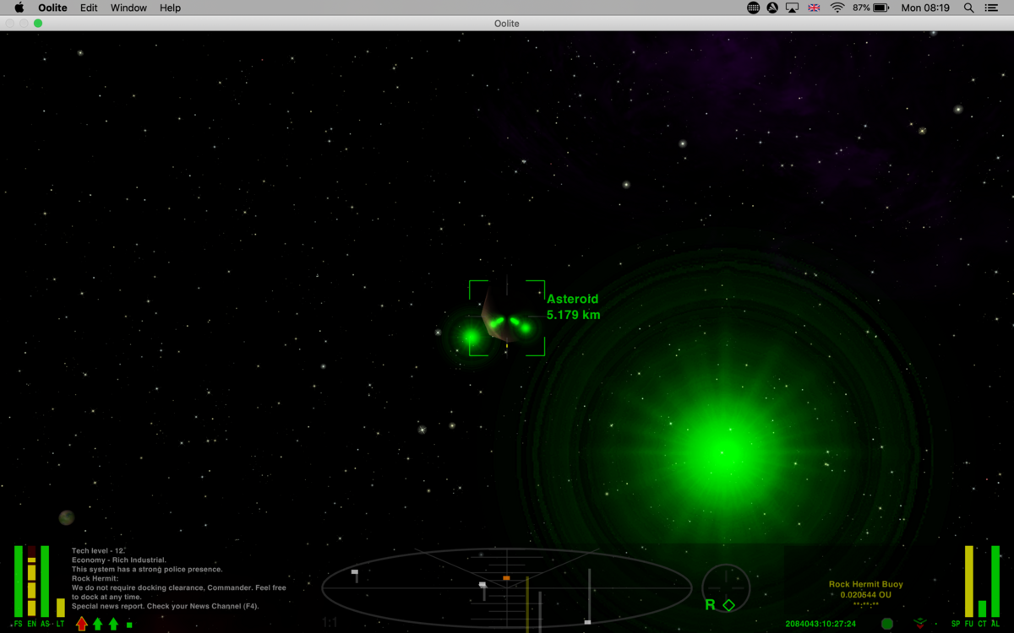Click the stacked chevron weapon indicator

click(x=920, y=623)
